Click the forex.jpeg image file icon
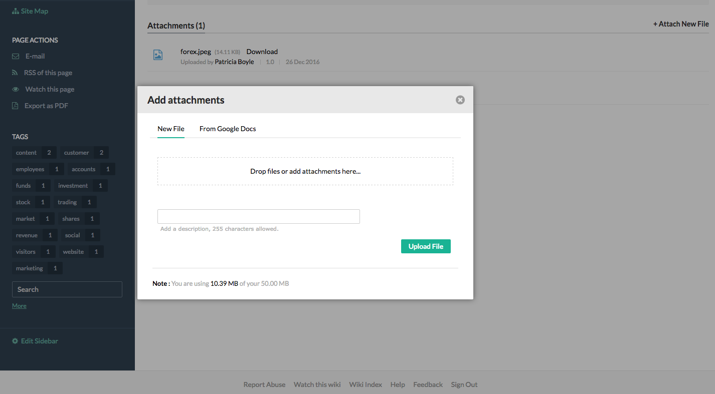This screenshot has height=394, width=715. point(157,55)
